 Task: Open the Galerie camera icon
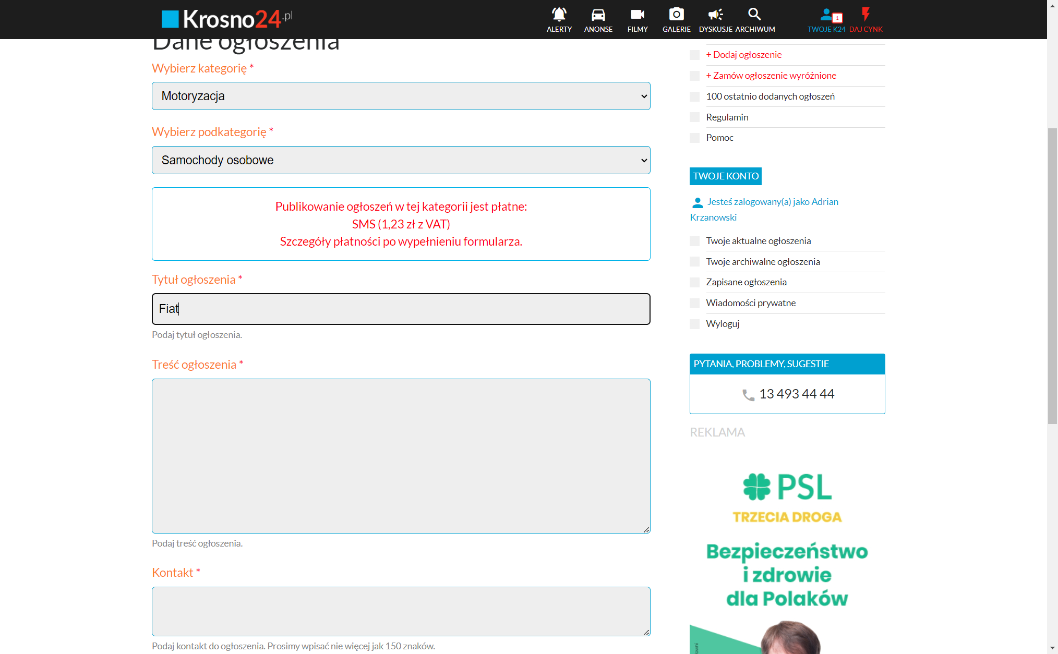click(x=676, y=14)
